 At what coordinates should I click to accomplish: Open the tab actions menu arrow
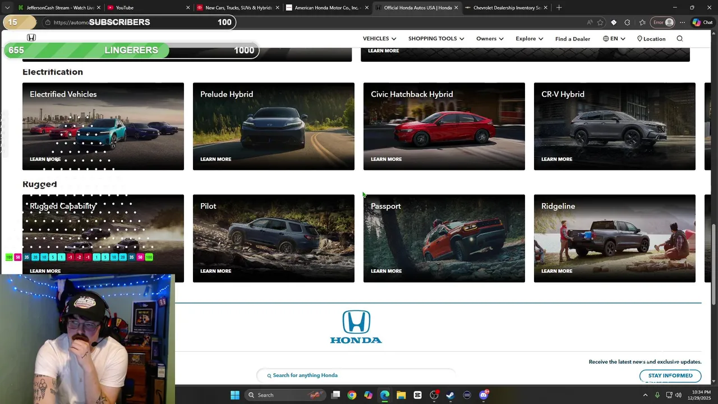[7, 8]
